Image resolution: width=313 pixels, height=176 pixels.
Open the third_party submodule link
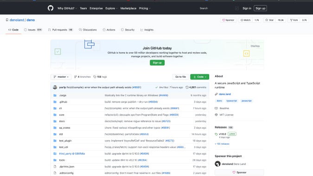point(72,154)
